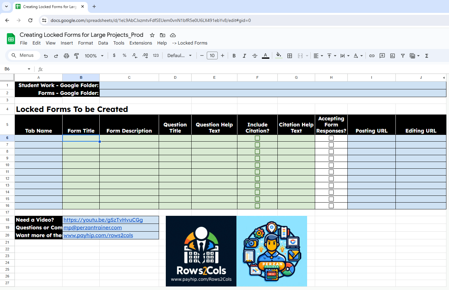Open the Locked Forms custom menu
The image size is (449, 290).
[190, 43]
